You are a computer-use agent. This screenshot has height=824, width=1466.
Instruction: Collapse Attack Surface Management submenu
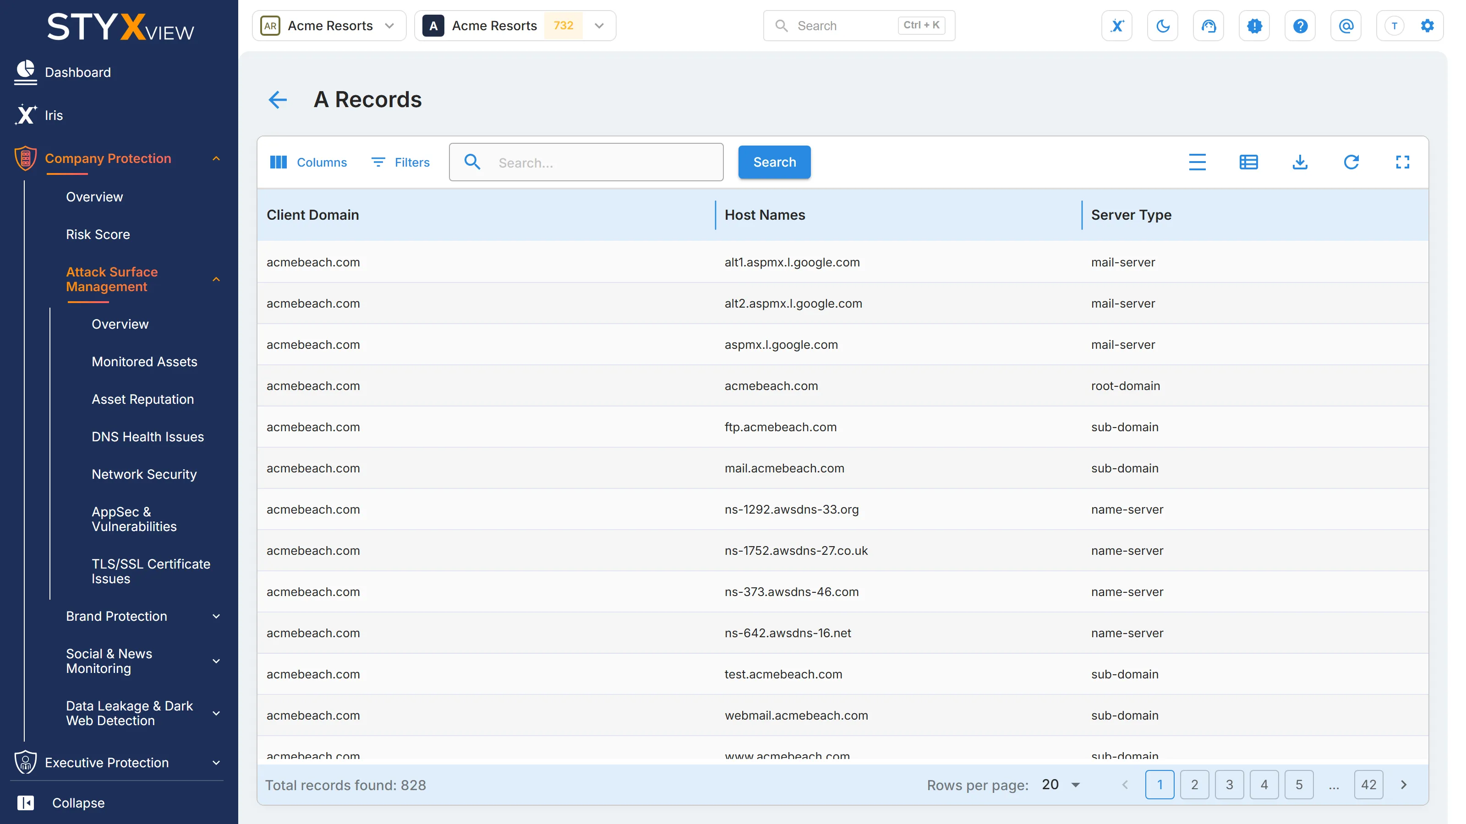(216, 279)
